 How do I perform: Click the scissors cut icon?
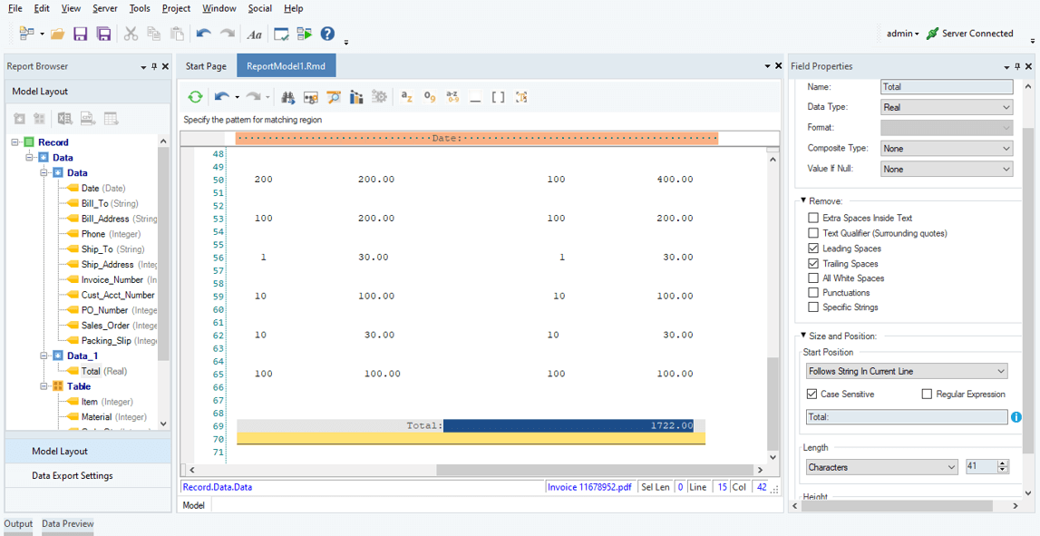[x=131, y=34]
